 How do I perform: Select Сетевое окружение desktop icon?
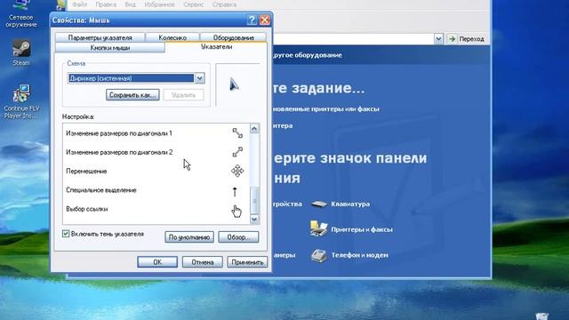[20, 5]
